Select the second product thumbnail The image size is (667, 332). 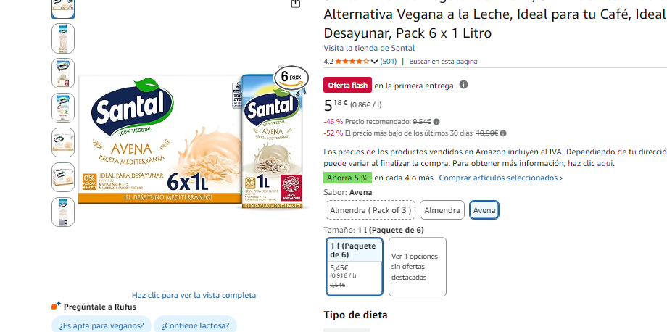[63, 38]
